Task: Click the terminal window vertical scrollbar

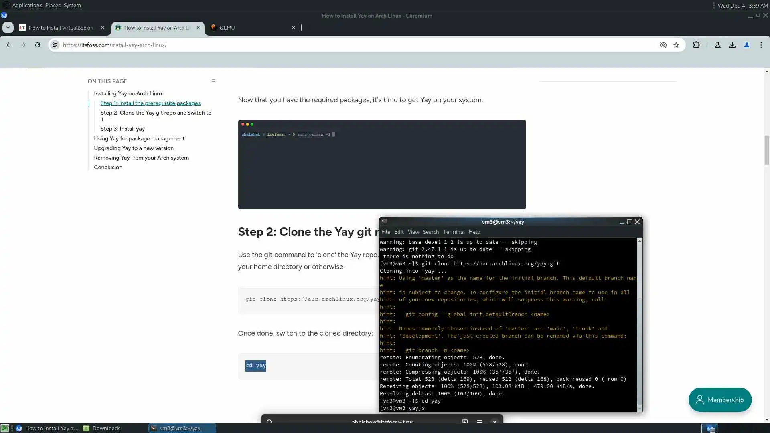Action: [x=640, y=321]
